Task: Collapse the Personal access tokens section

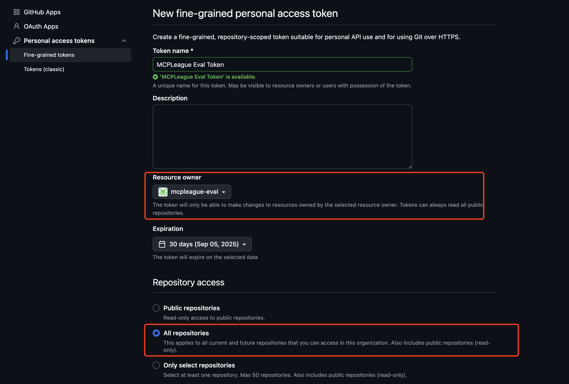Action: [x=124, y=40]
